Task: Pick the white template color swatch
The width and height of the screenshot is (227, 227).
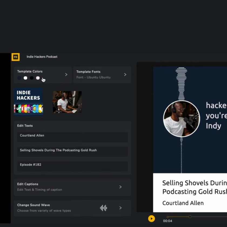Action: tap(25, 78)
